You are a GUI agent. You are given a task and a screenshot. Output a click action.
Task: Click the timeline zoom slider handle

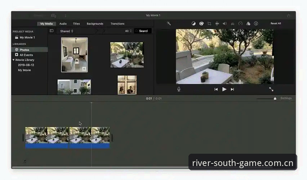(x=275, y=98)
